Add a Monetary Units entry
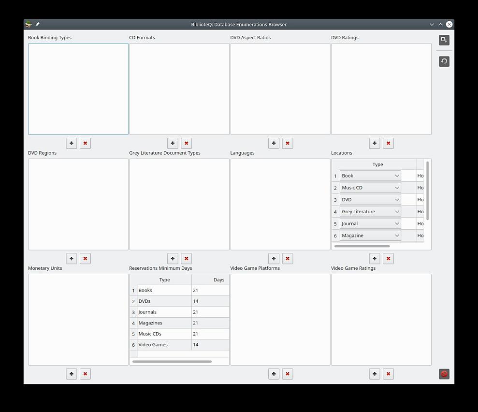 click(72, 374)
